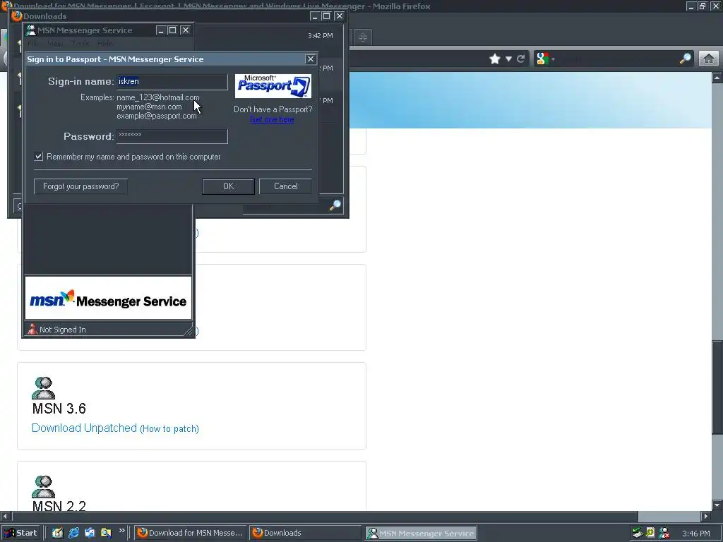
Task: Click the MSN Messenger window title icon
Action: 31,30
